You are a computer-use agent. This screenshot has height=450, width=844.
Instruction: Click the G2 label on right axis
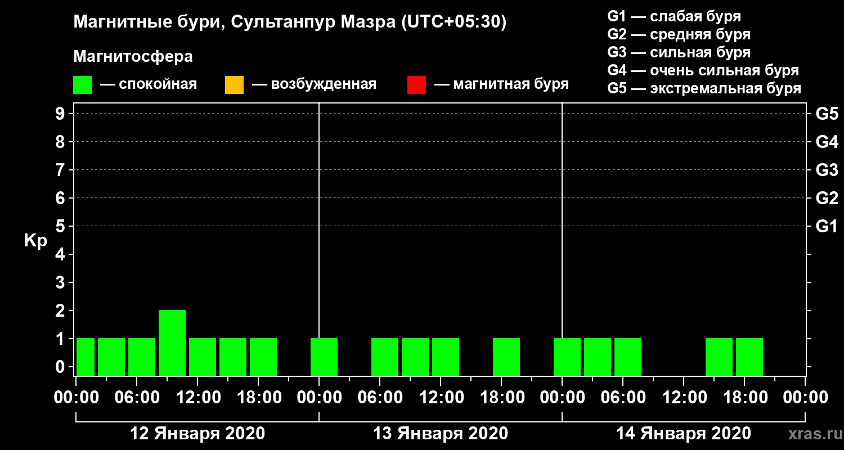point(827,198)
